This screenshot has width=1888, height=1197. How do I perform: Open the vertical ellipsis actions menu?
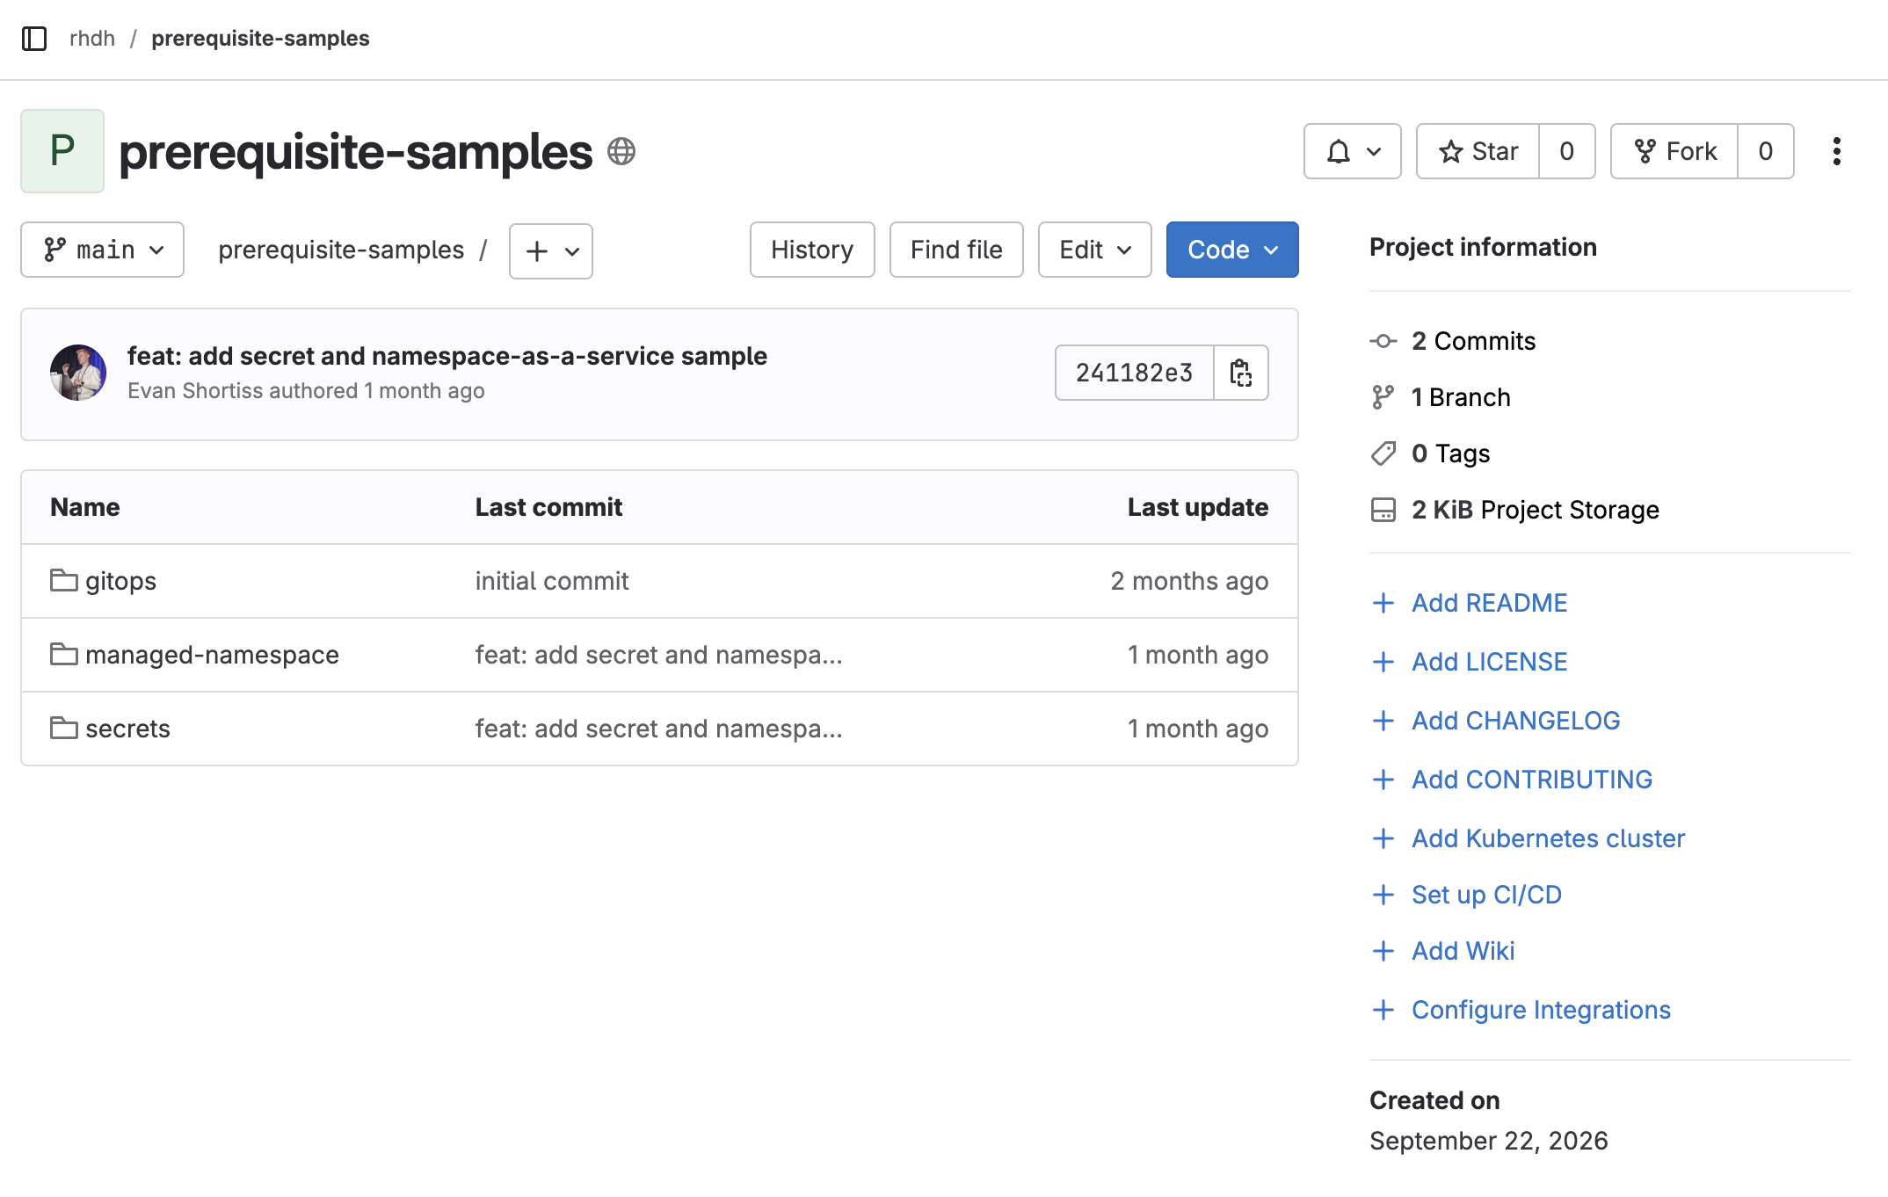[x=1836, y=151]
